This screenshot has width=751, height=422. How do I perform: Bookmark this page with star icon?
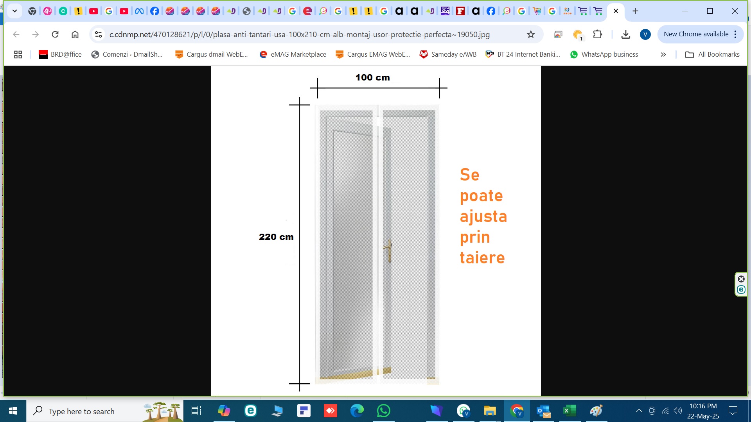coord(531,34)
